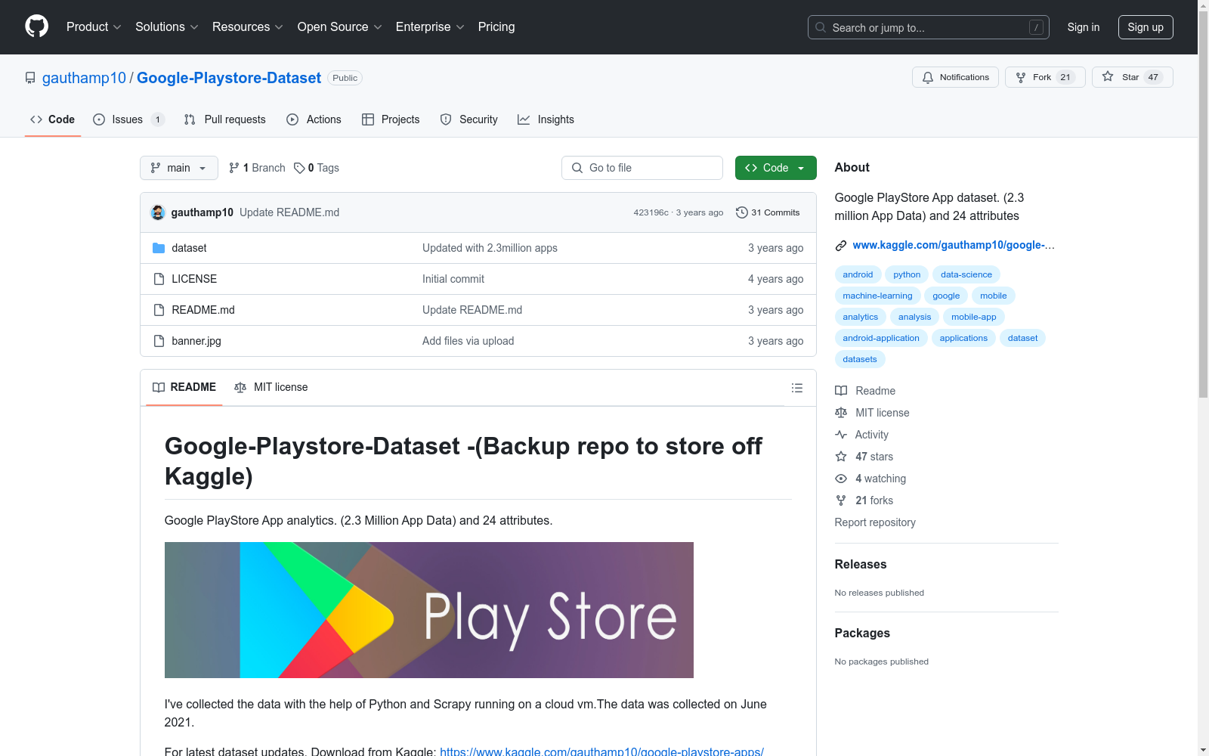Screen dimensions: 1209x756
Task: Click the Readme book icon in About
Action: point(841,391)
